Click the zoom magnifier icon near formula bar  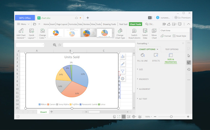point(55,45)
